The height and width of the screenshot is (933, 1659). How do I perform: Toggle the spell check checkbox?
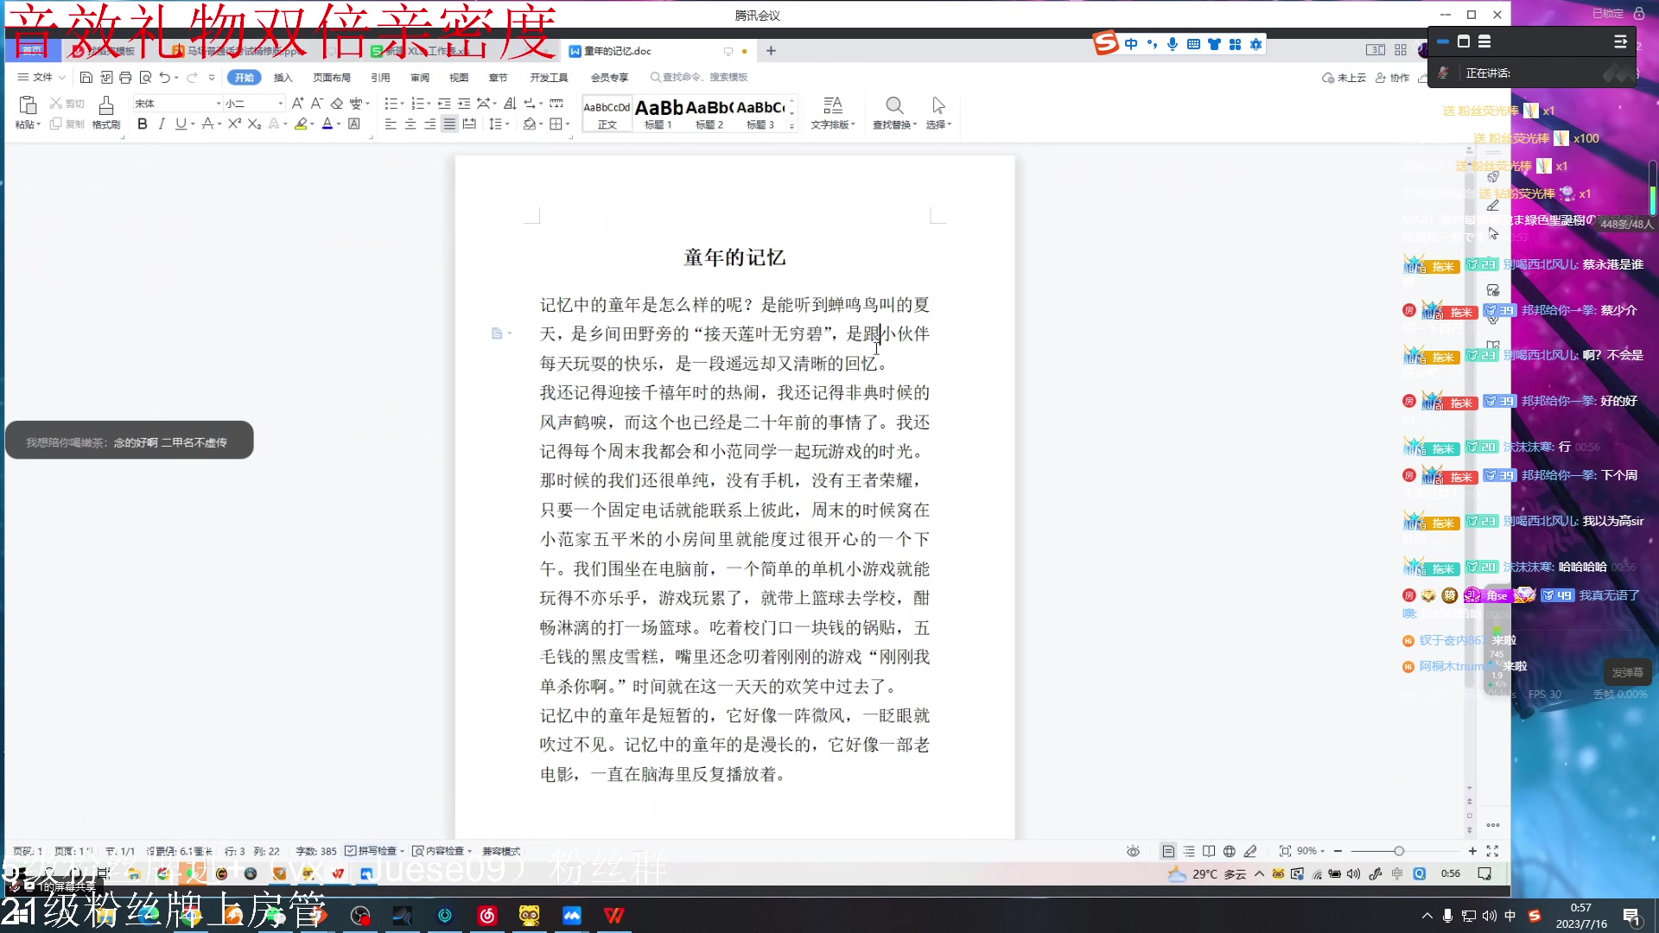[351, 851]
